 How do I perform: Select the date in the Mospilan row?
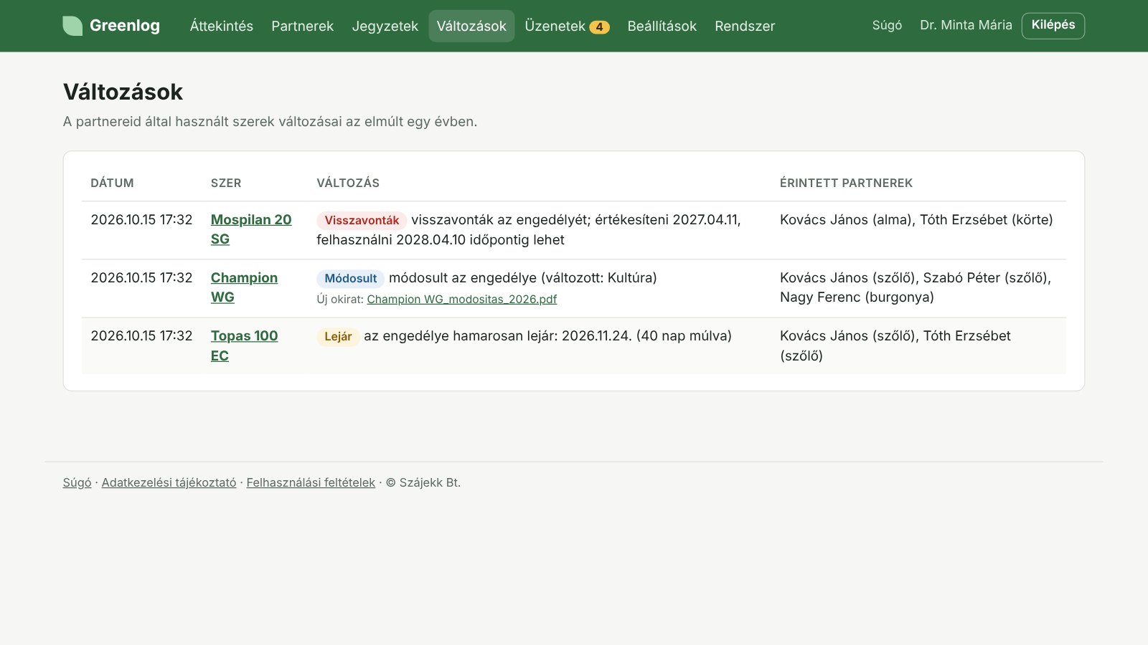(x=141, y=220)
